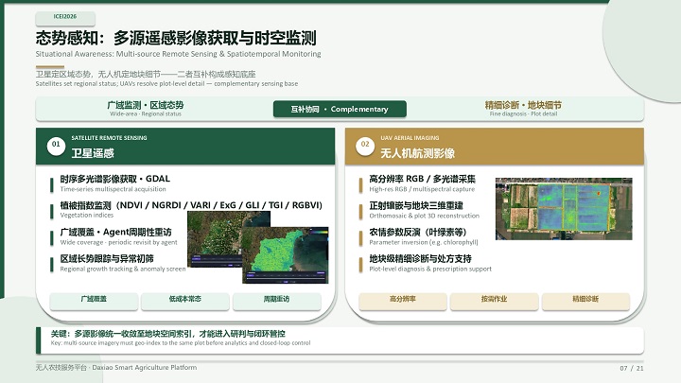Viewport: 681px width, 383px height.
Task: Click the ICEI2026 badge
Action: point(65,17)
